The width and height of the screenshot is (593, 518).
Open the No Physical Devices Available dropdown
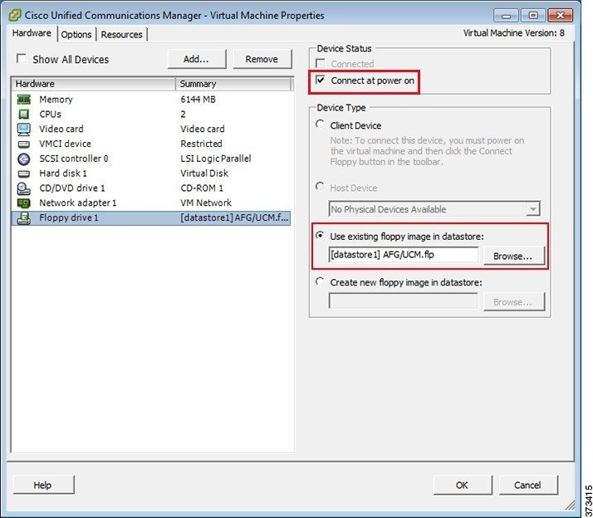click(x=533, y=209)
